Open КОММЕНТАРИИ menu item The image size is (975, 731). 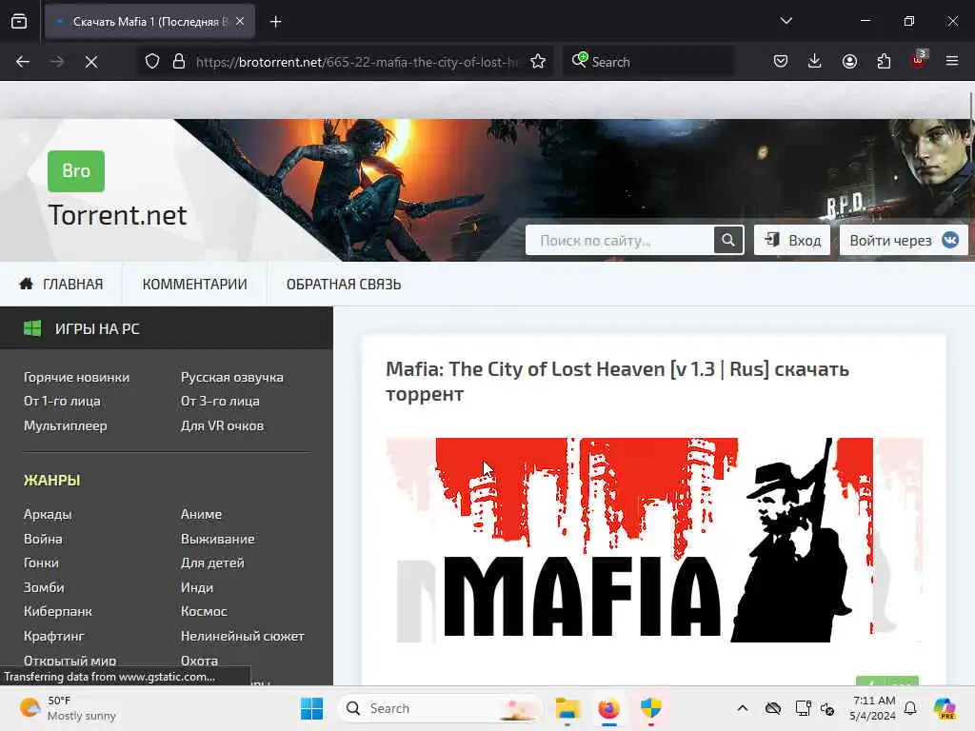[x=194, y=284]
